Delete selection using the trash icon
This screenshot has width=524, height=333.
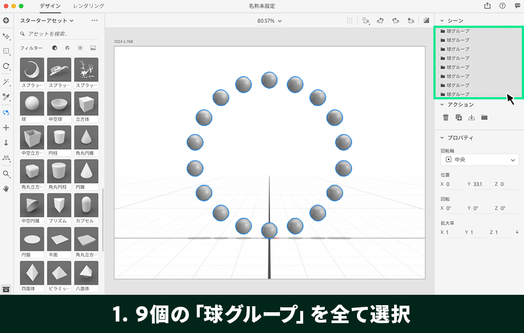(445, 117)
